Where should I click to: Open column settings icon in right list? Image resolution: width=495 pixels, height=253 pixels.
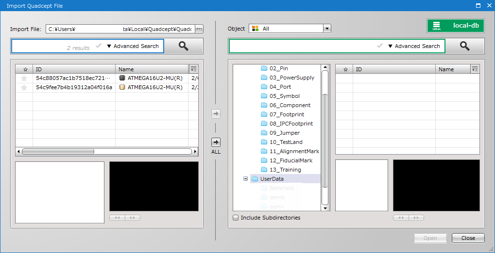[x=475, y=69]
